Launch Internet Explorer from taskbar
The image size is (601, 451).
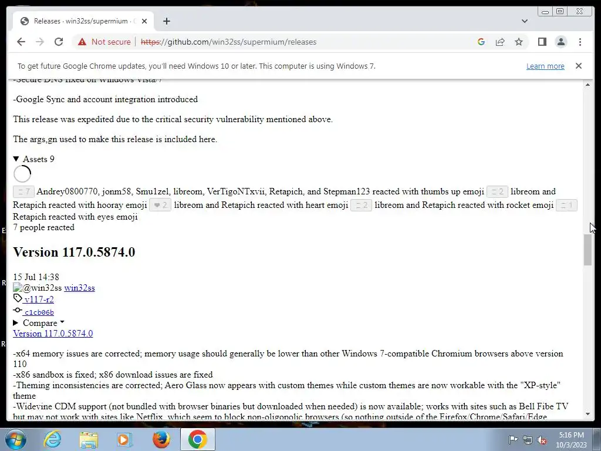point(52,439)
